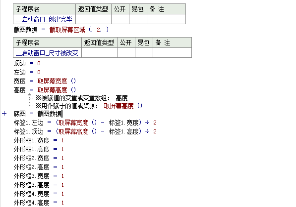Open subroutine link __启动窗口_创建完毕
Screen dimensions: 296x207
pyautogui.click(x=44, y=19)
